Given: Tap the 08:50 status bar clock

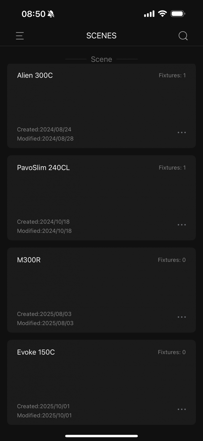Looking at the screenshot, I should [33, 14].
